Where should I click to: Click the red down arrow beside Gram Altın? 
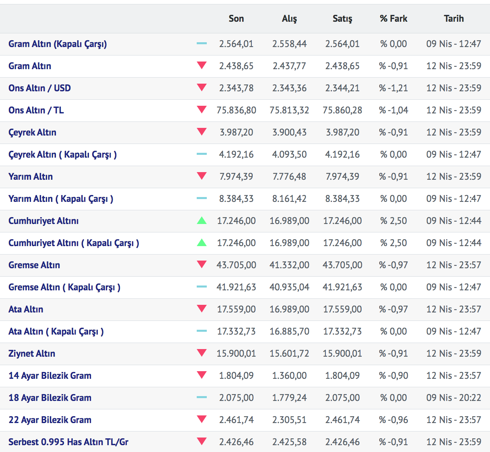202,65
